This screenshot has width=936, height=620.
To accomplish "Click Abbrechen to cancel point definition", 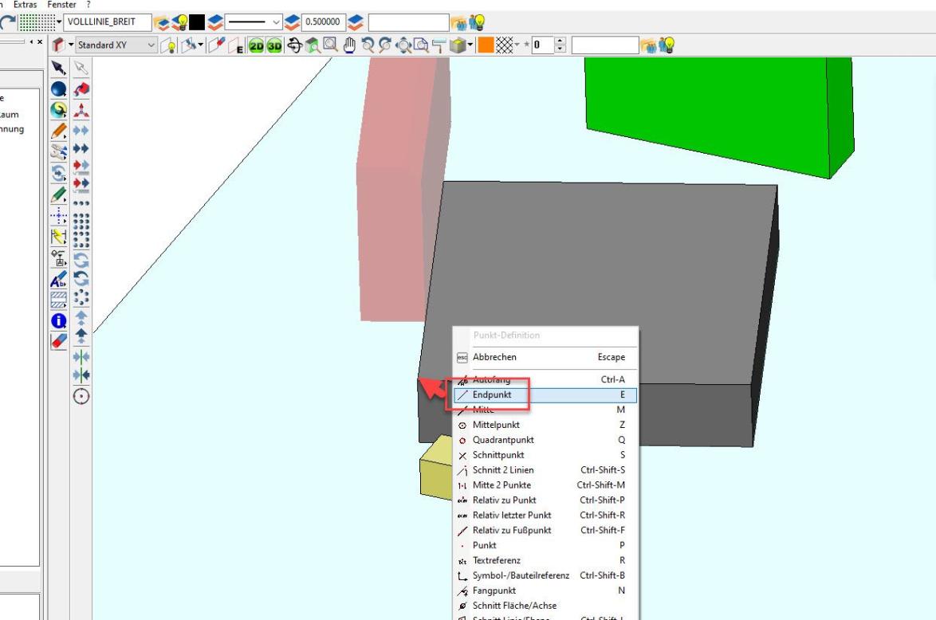I will (494, 358).
